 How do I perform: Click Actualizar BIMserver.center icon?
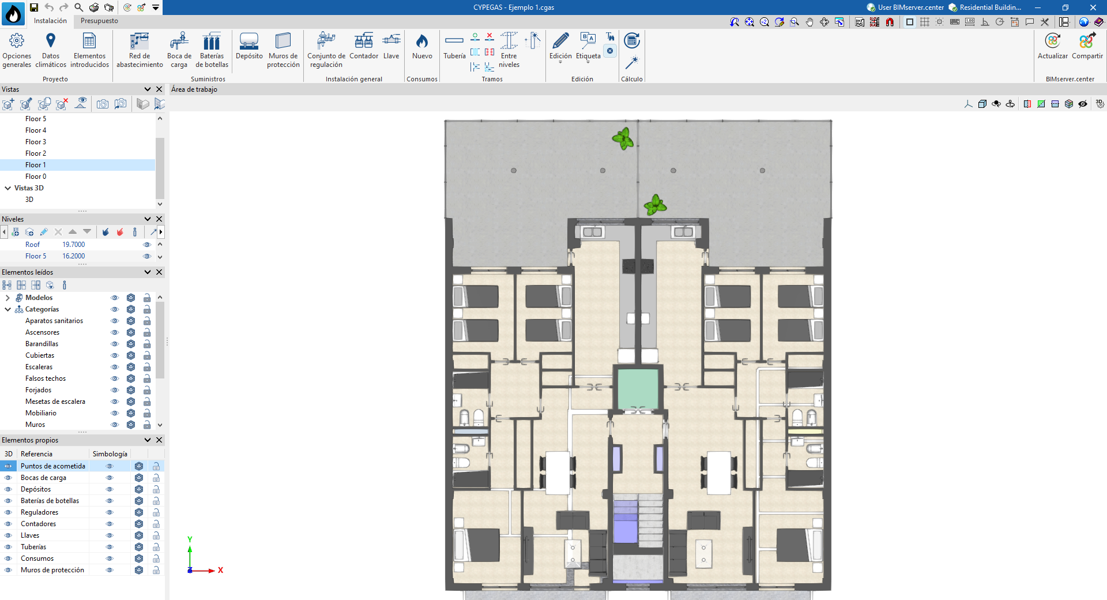(1053, 46)
